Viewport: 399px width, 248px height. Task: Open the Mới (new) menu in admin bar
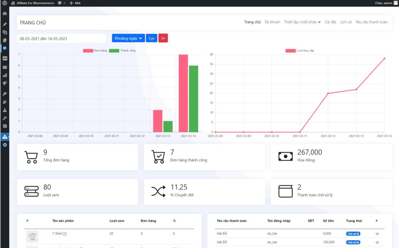click(x=75, y=3)
